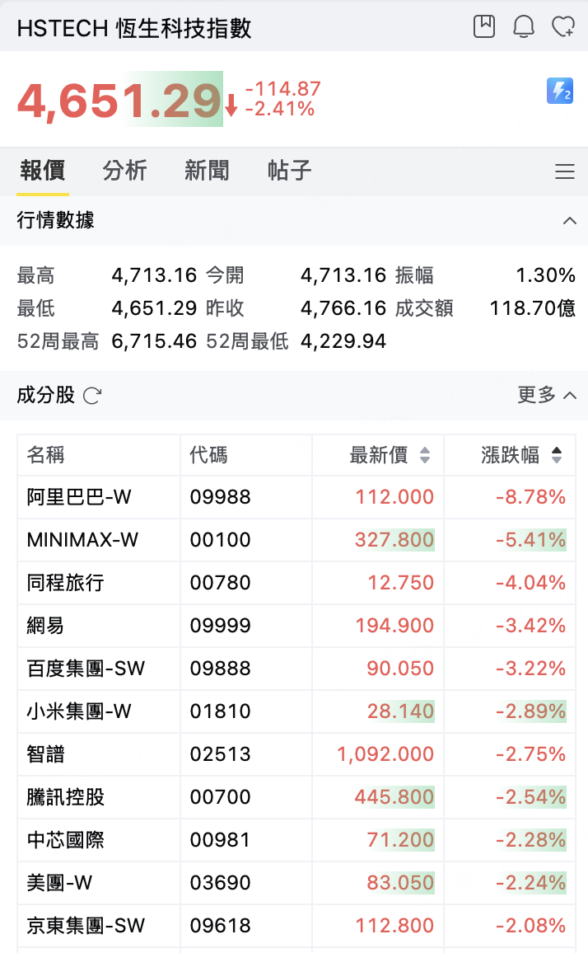Click the 振幅 value 1.30%
The height and width of the screenshot is (953, 588).
pos(545,275)
